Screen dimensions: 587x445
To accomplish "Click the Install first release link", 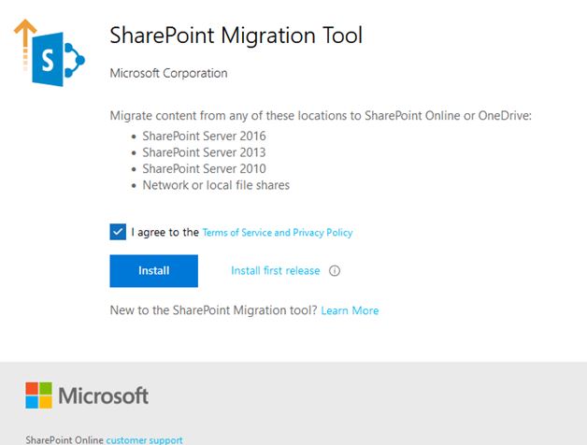I will 276,271.
